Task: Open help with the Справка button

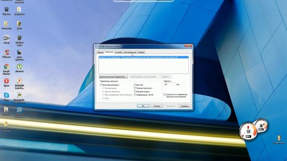Action: click(x=184, y=106)
